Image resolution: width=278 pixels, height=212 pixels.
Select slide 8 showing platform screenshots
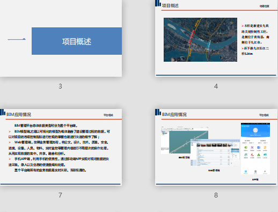[216, 147]
